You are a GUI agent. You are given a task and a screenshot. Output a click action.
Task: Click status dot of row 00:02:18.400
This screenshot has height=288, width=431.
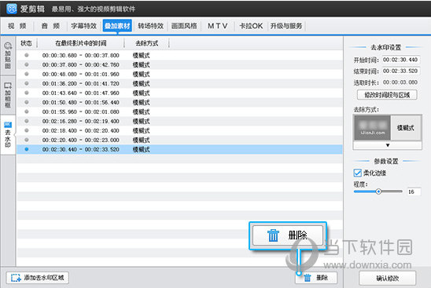tap(27, 130)
